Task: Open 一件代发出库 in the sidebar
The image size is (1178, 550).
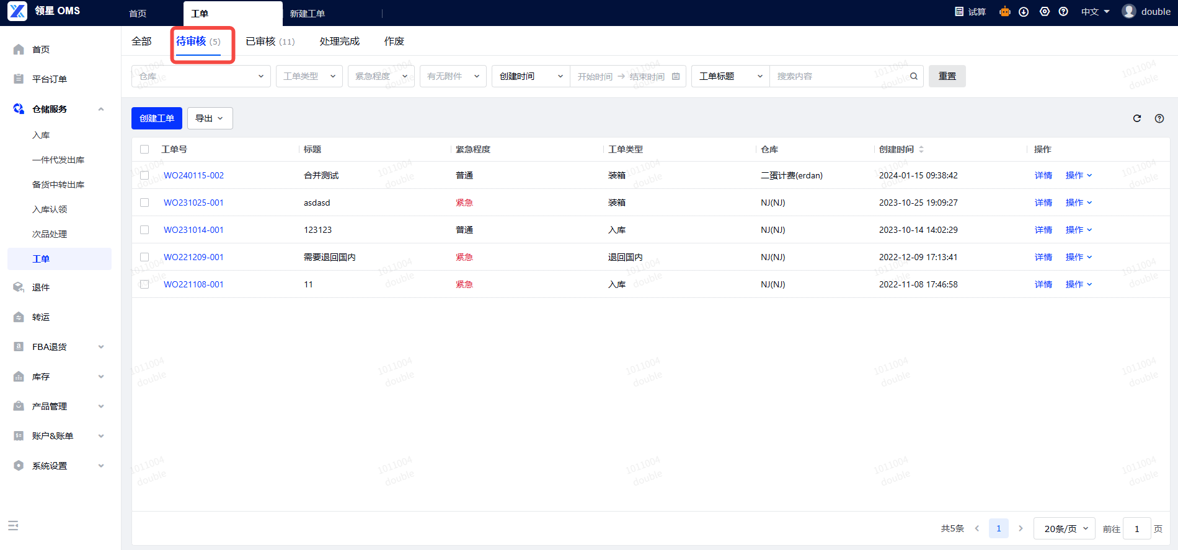Action: coord(58,160)
